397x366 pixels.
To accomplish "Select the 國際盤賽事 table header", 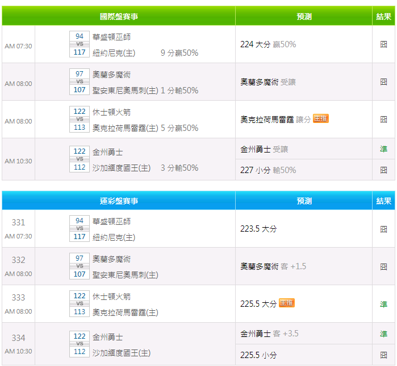I will tap(119, 17).
